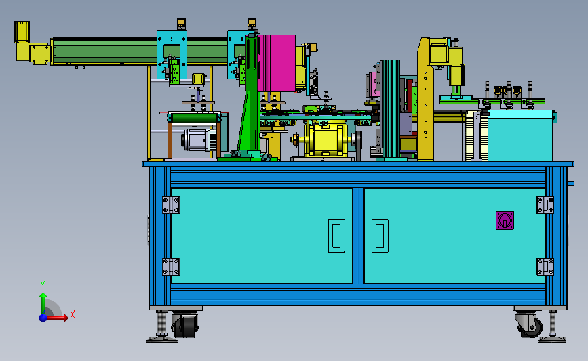Select the magenta block on the green stand
Image resolution: width=588 pixels, height=361 pixels.
(277, 63)
